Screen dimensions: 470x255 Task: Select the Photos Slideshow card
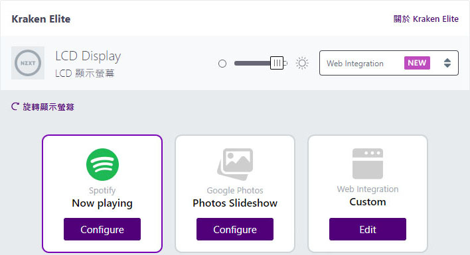235,193
